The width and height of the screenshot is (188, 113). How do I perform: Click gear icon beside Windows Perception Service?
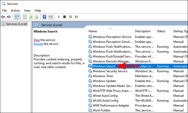coord(90,37)
